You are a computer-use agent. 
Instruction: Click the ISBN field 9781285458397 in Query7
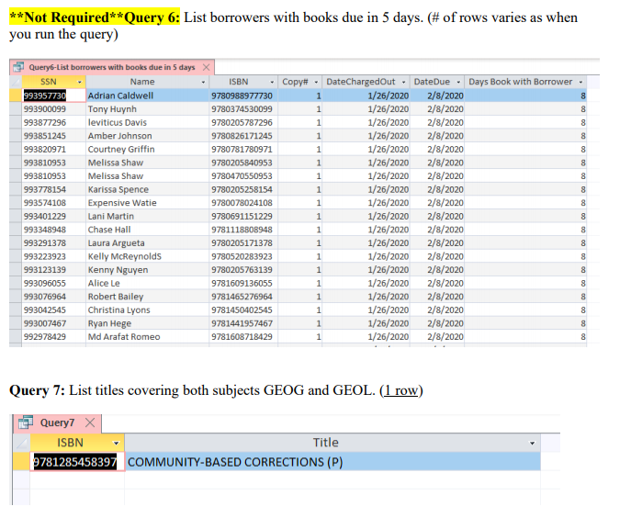(77, 462)
